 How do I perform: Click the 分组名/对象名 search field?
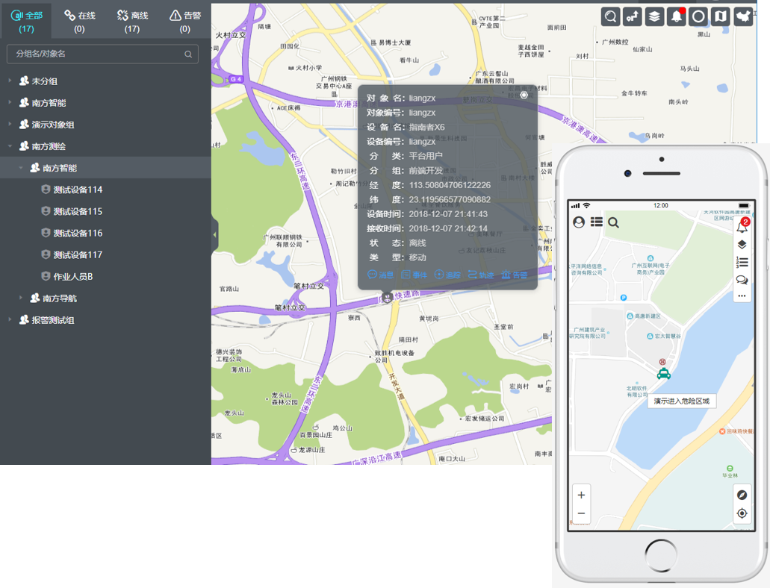pyautogui.click(x=97, y=54)
